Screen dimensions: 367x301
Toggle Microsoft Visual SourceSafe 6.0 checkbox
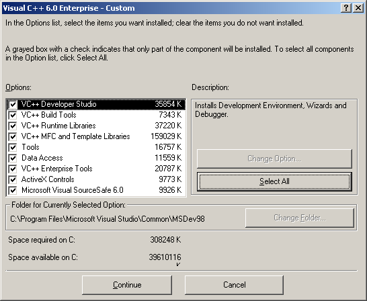pos(12,190)
